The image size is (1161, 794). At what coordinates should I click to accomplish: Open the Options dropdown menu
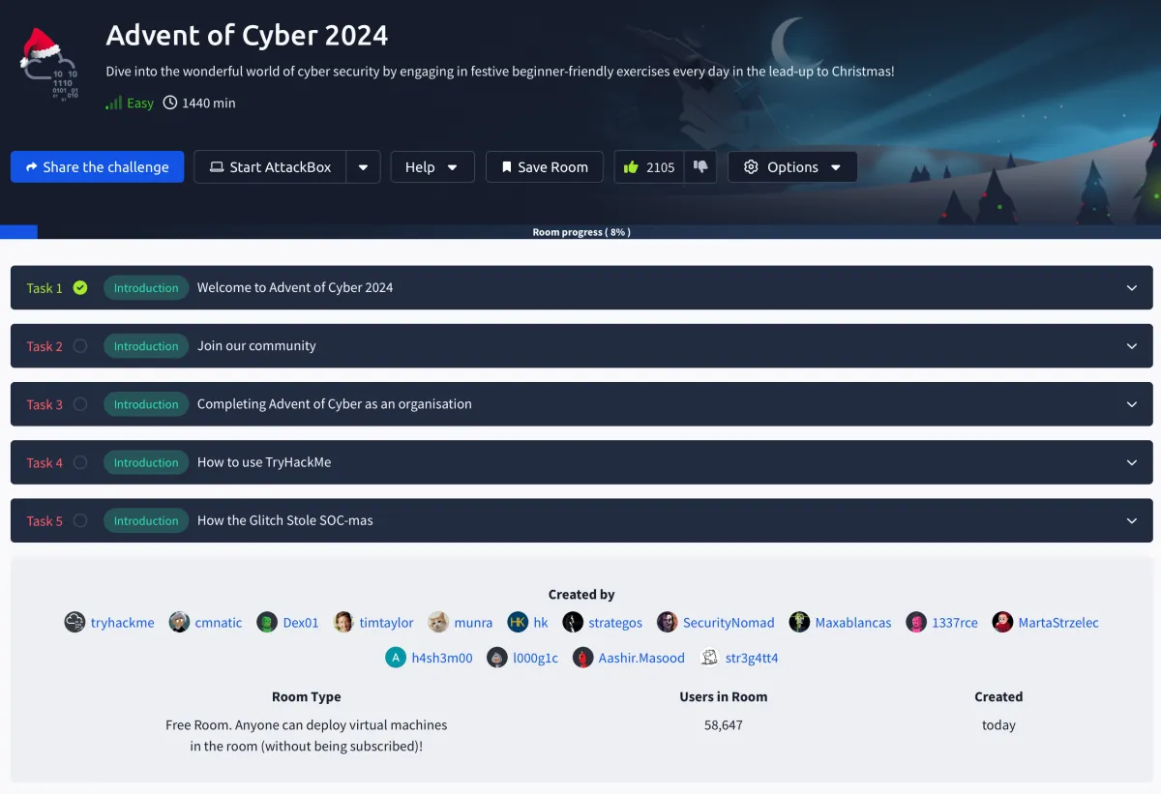click(x=792, y=167)
